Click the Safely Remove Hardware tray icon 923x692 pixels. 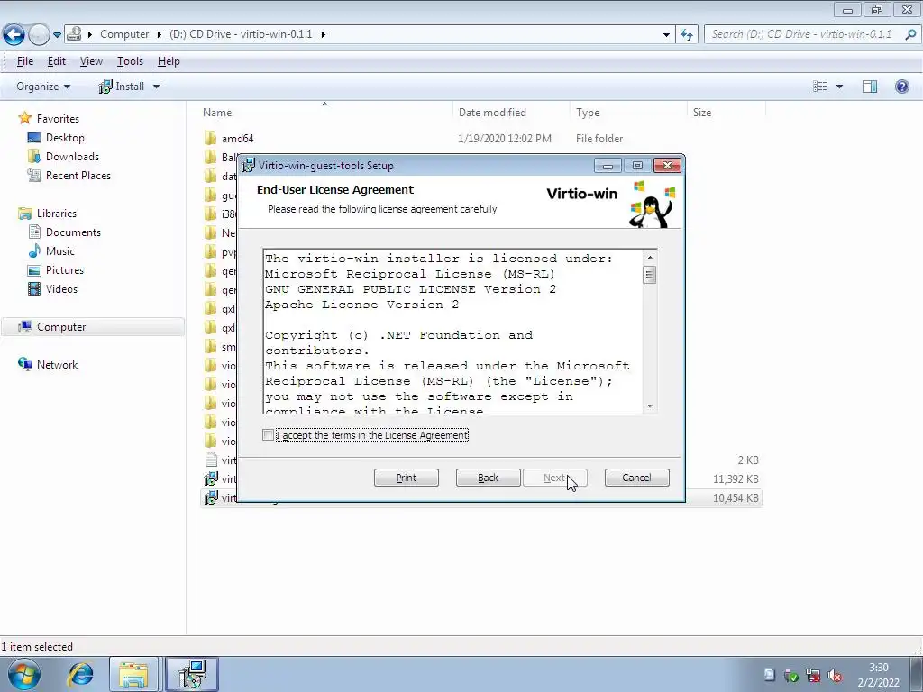[791, 676]
